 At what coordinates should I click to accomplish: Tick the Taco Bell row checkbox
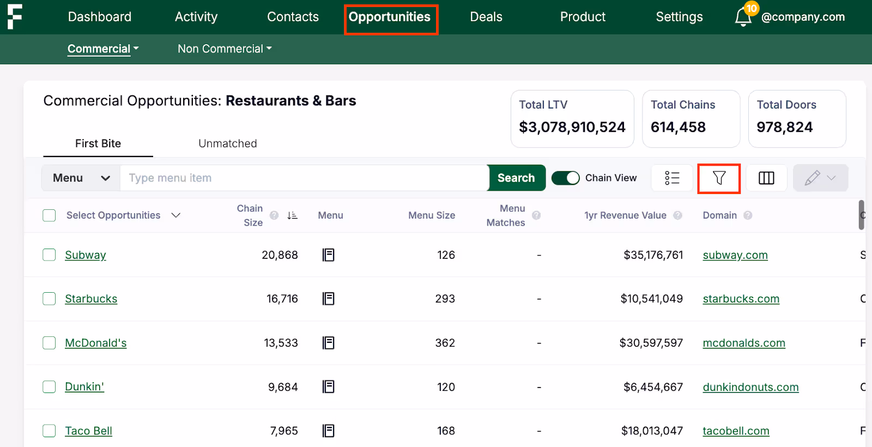click(49, 431)
